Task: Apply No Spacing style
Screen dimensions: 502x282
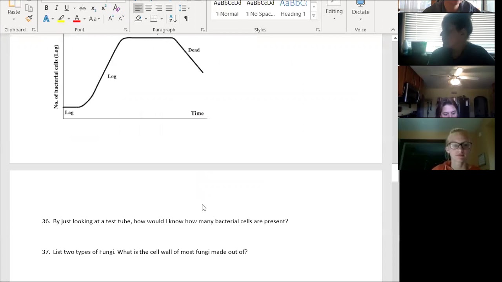Action: (x=260, y=9)
